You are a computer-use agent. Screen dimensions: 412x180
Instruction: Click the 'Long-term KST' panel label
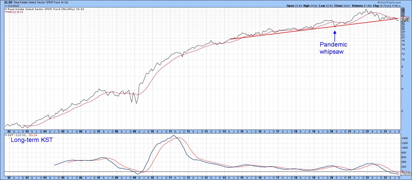(x=31, y=140)
